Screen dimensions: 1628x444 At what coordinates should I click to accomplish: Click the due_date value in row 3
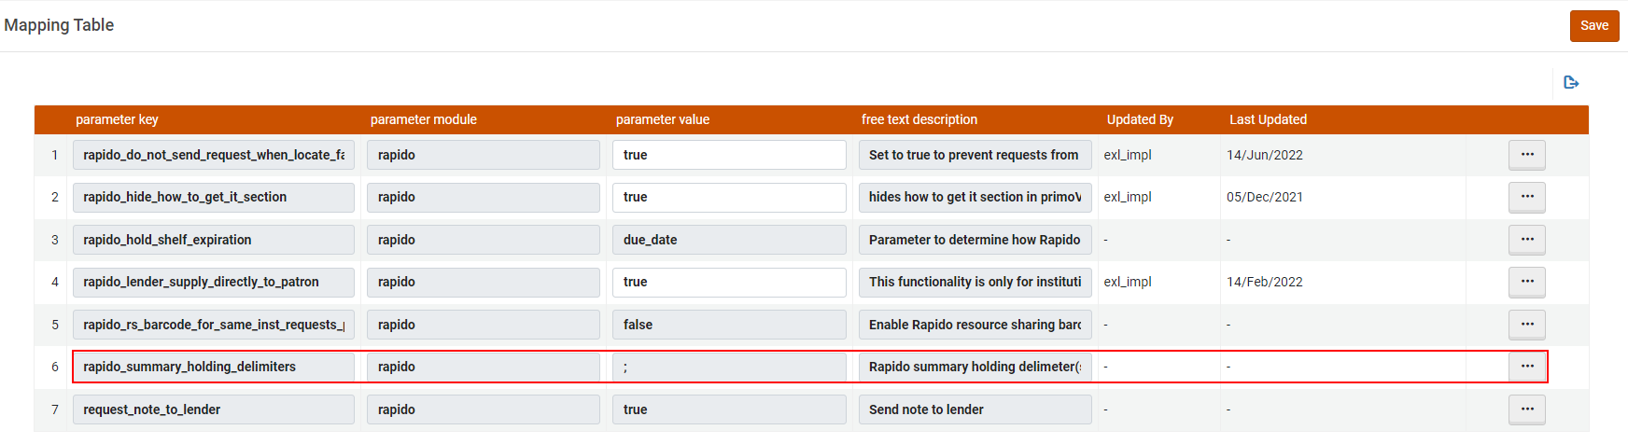pos(729,240)
